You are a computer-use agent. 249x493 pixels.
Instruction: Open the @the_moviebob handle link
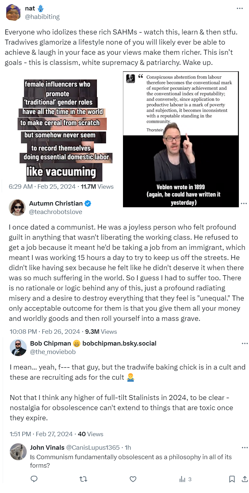coord(53,352)
